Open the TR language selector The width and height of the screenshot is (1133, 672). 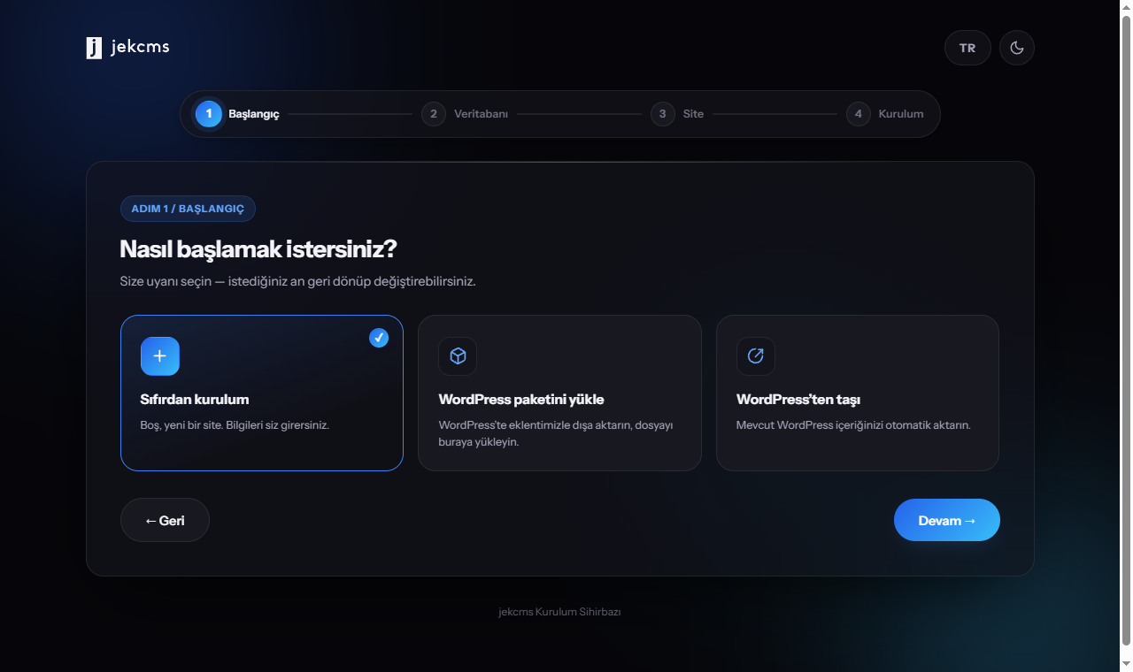click(967, 48)
